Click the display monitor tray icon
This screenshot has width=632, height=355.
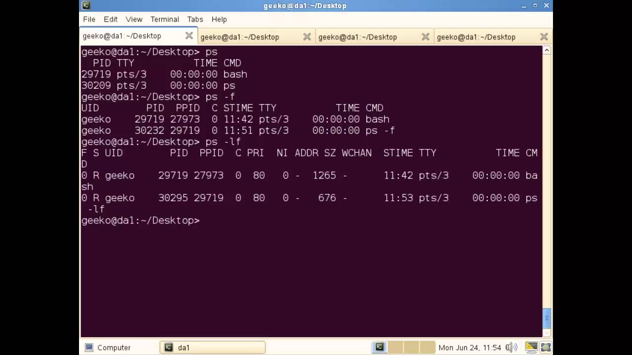(x=531, y=348)
